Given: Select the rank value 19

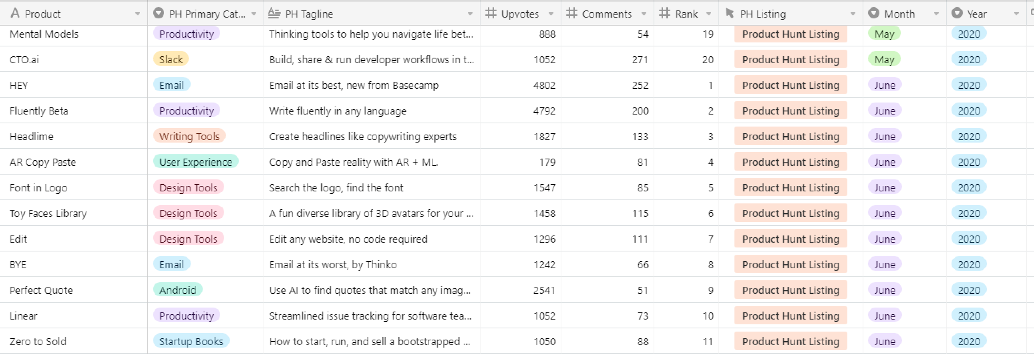Looking at the screenshot, I should pyautogui.click(x=708, y=34).
